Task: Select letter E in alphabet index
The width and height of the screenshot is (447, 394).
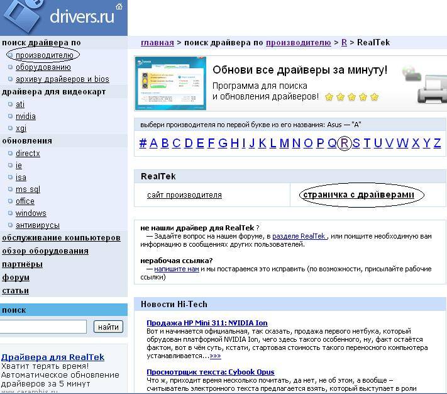Action: coord(200,143)
